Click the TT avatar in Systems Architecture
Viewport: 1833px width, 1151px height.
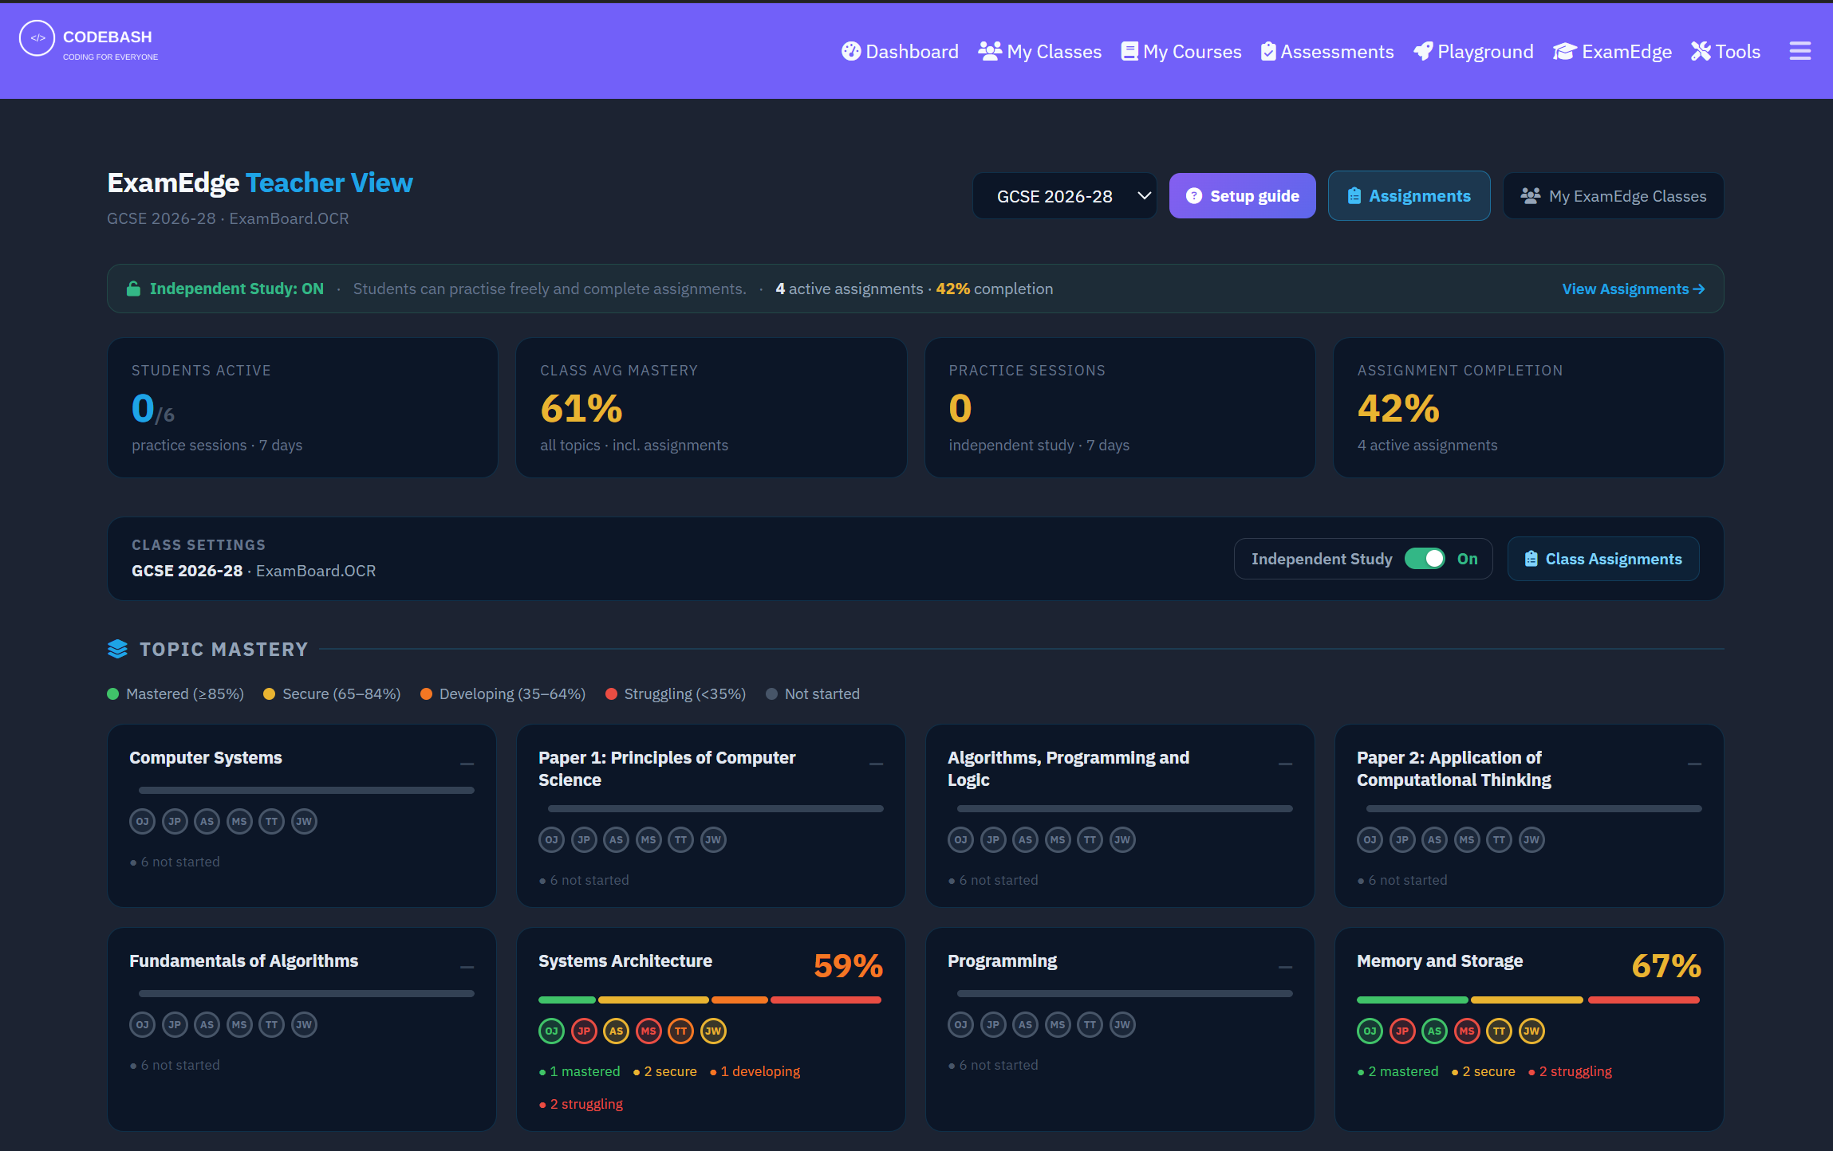[x=680, y=1031]
